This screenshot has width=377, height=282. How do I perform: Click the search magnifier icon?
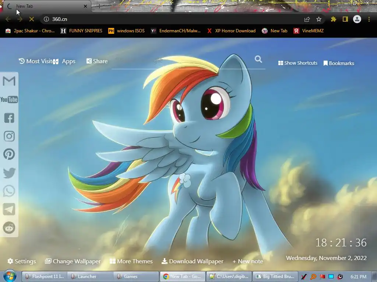coord(258,59)
